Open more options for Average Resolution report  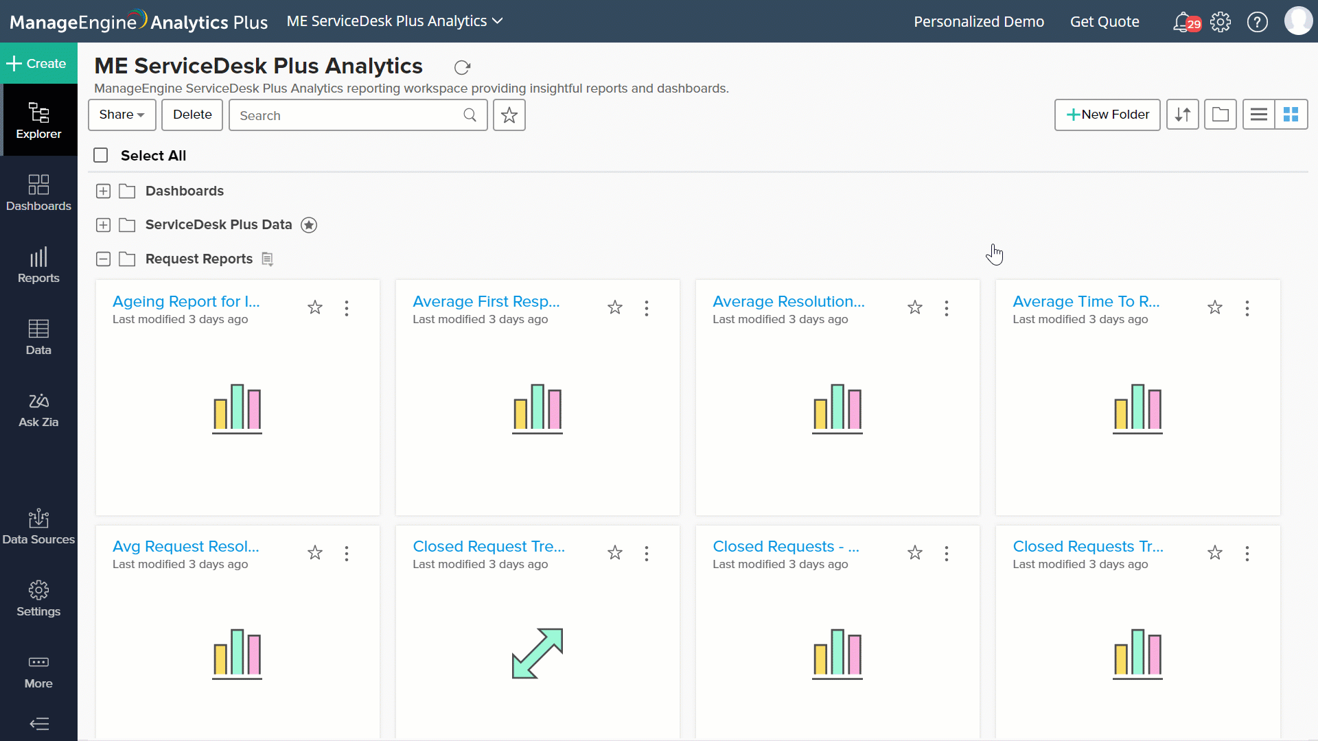(x=947, y=308)
